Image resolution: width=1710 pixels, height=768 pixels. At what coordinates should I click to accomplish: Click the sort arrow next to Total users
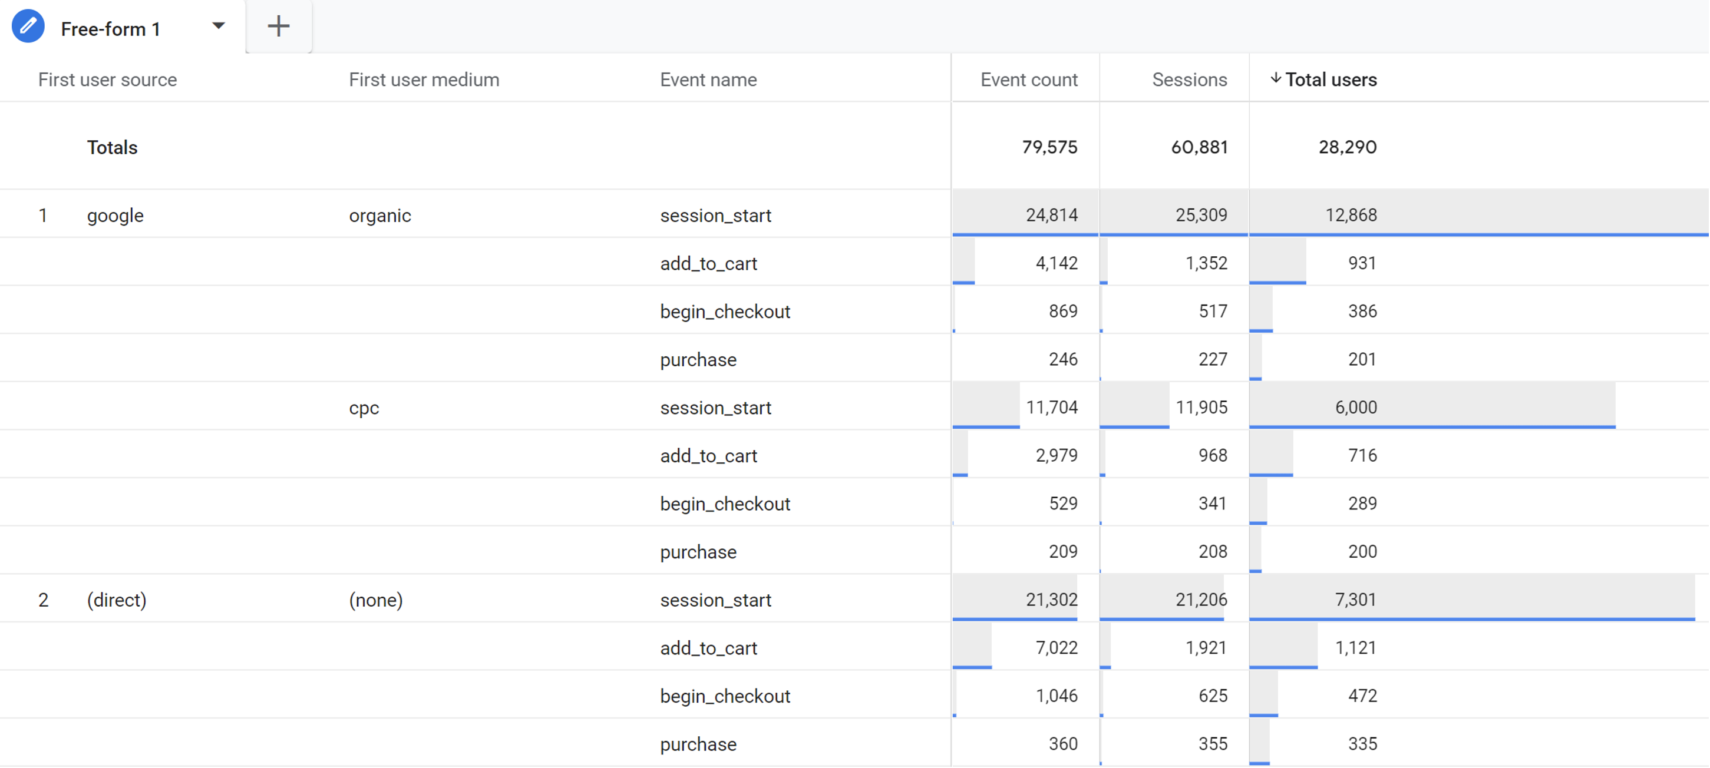(1276, 79)
